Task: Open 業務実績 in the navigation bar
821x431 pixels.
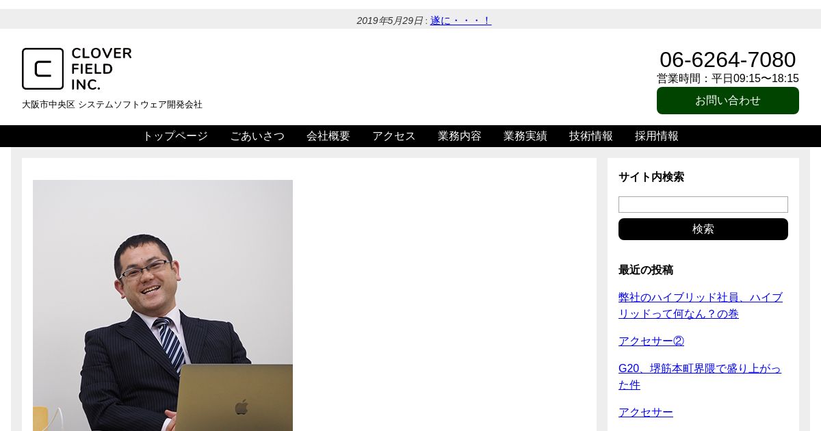Action: (x=525, y=136)
